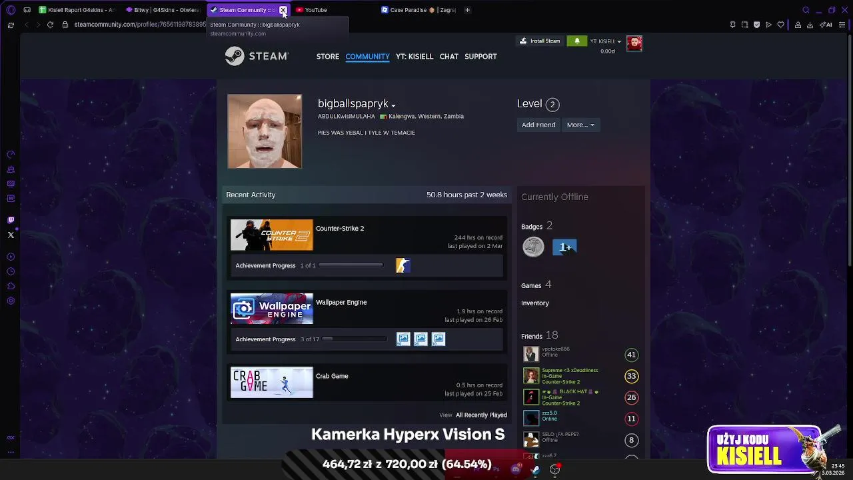Open the Twitch icon in the Opera sidebar
The width and height of the screenshot is (853, 480).
click(x=11, y=220)
